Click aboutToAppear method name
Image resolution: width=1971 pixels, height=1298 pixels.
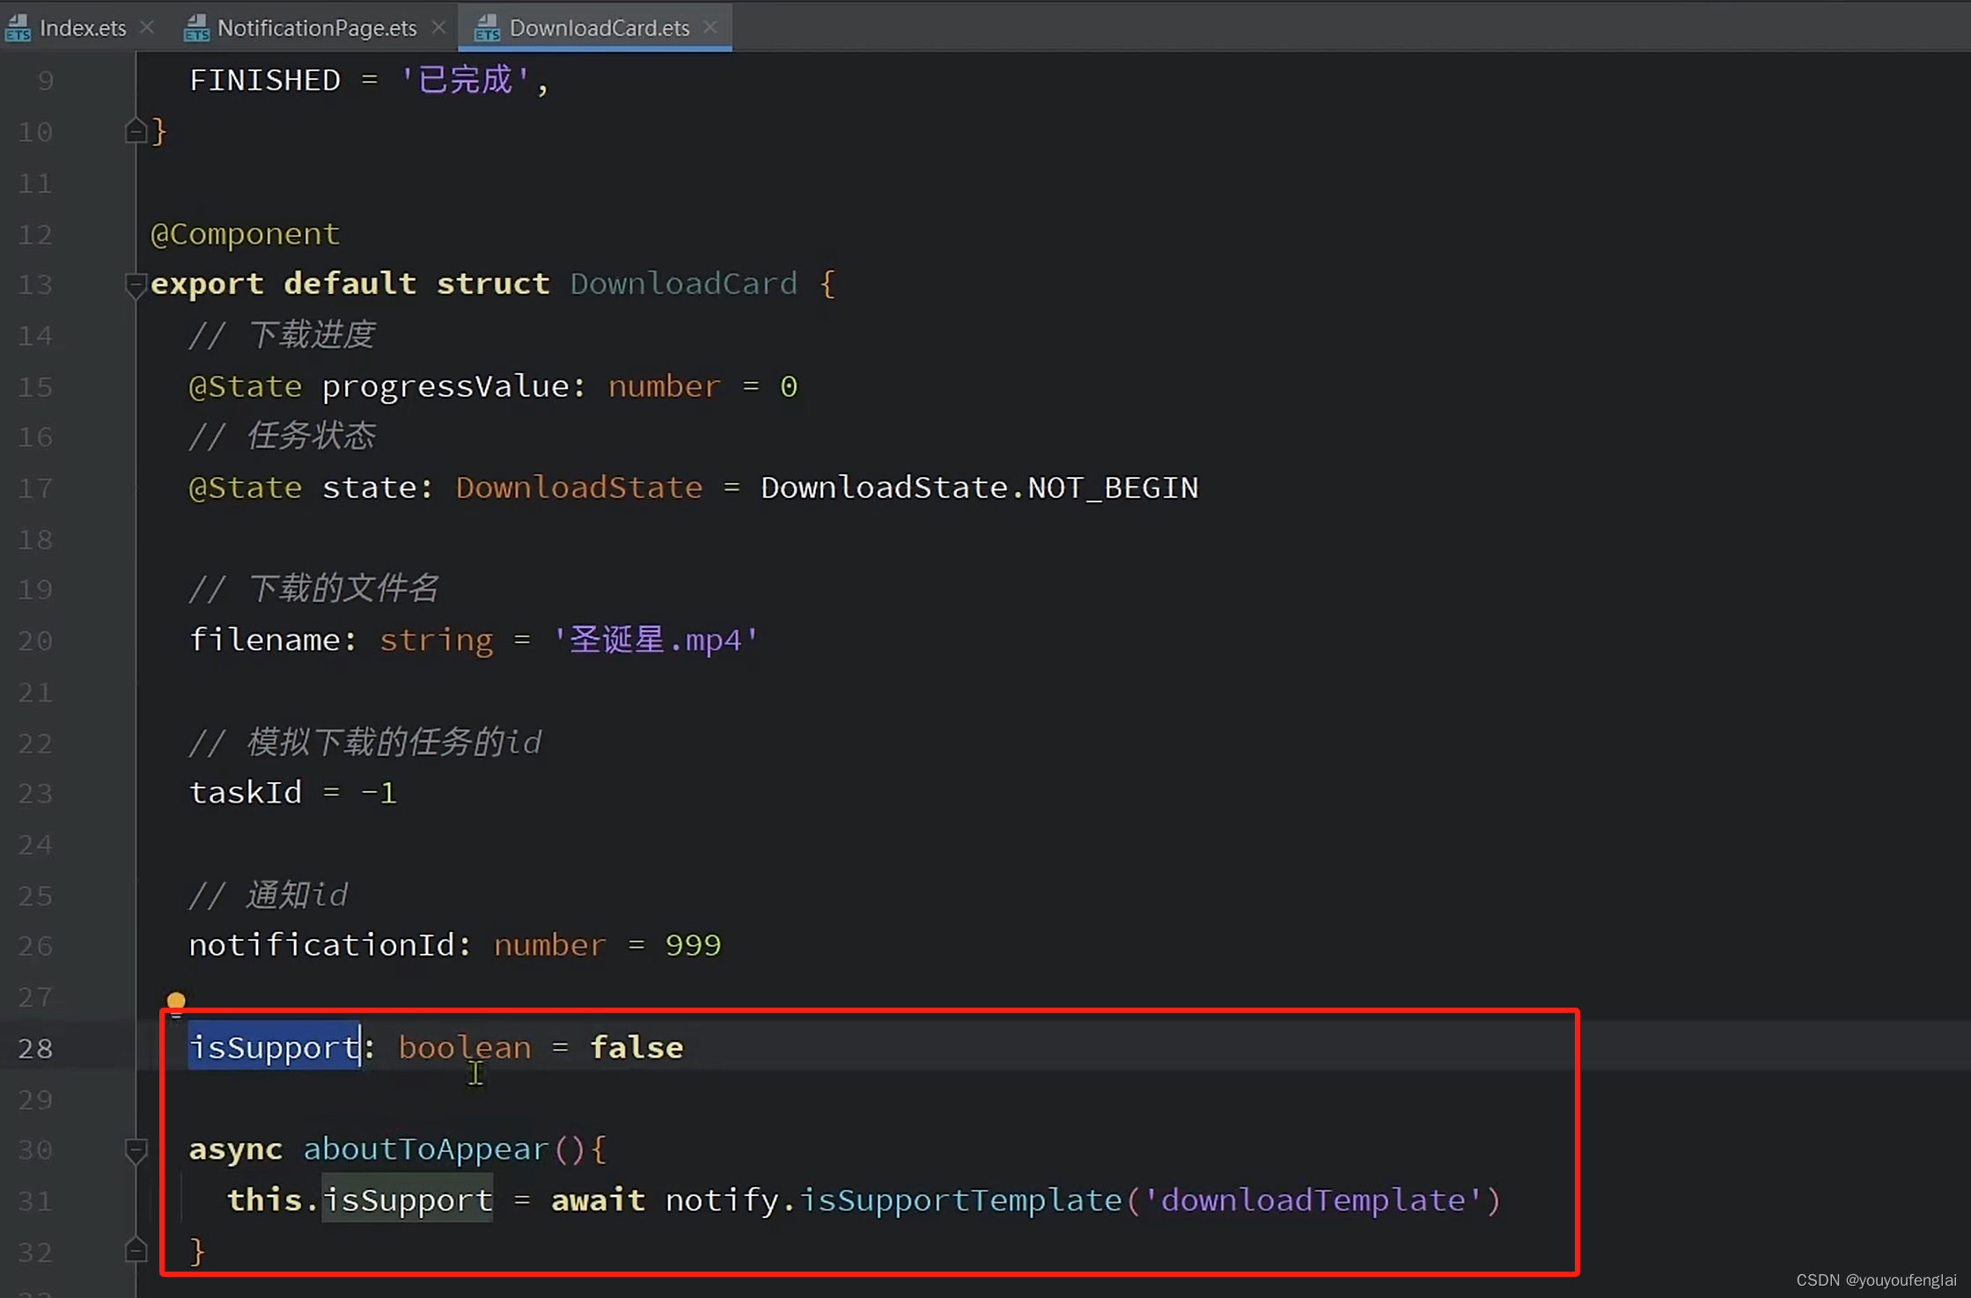426,1149
